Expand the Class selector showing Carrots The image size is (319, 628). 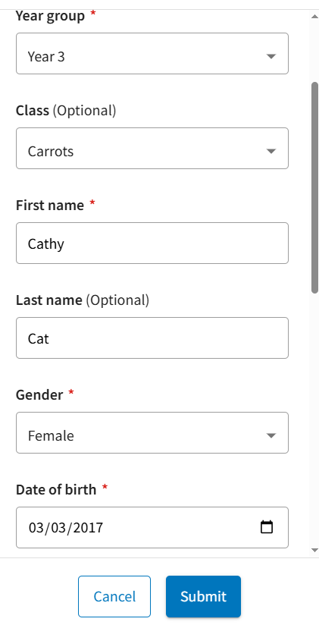[152, 149]
